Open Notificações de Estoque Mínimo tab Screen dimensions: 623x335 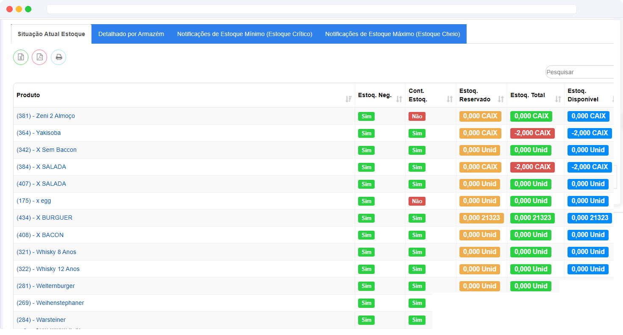coord(245,34)
